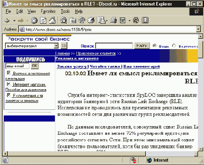This screenshot has width=204, height=165.
Task: Expand the address bar dropdown
Action: [198, 29]
